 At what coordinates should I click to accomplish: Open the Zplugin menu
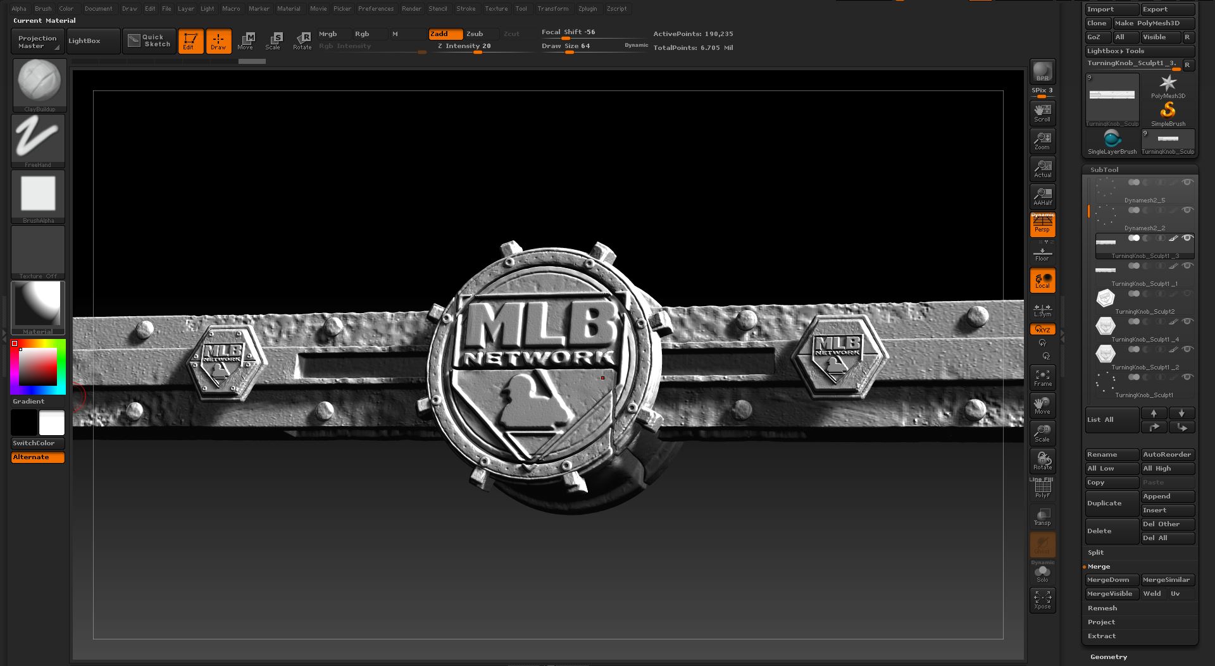click(587, 9)
